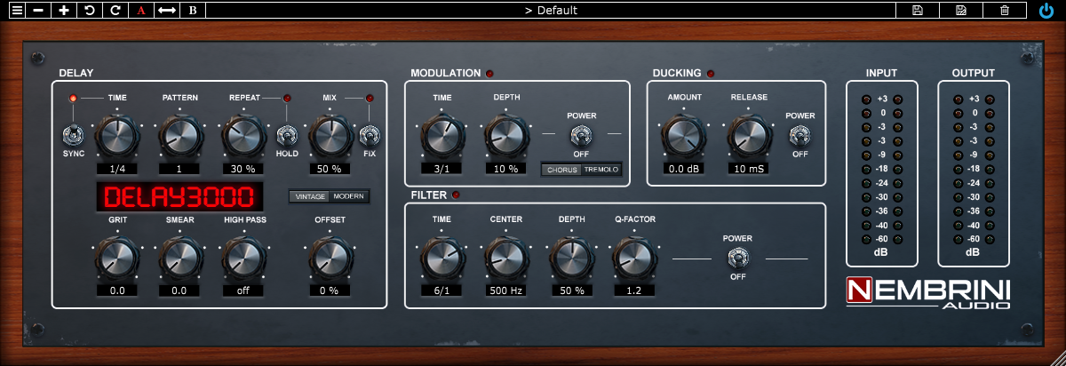Select VINTAGE delay mode
This screenshot has height=366, width=1066.
309,196
